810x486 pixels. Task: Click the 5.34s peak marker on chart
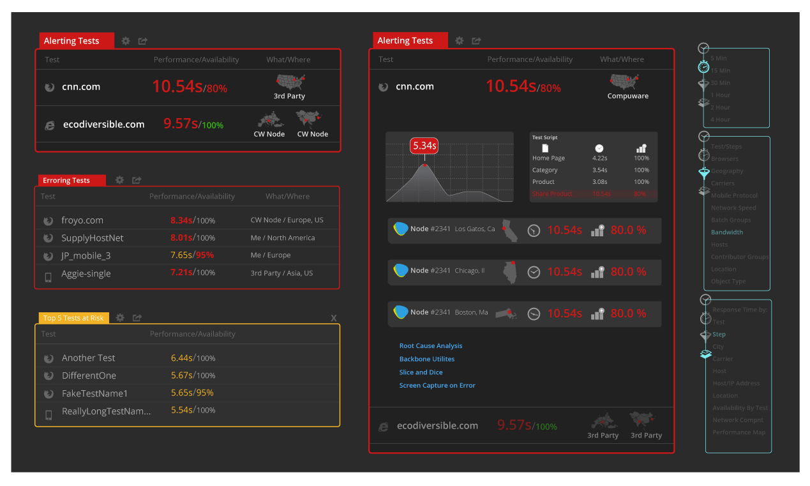coord(424,146)
